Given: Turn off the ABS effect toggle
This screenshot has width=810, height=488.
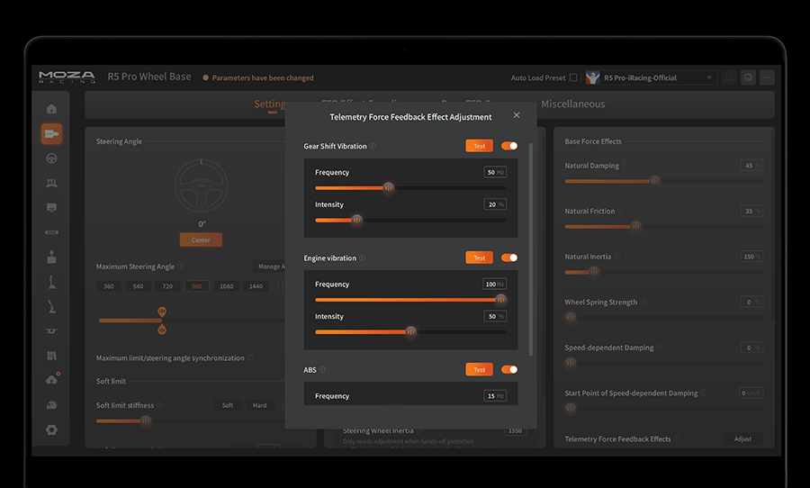Looking at the screenshot, I should pos(509,369).
